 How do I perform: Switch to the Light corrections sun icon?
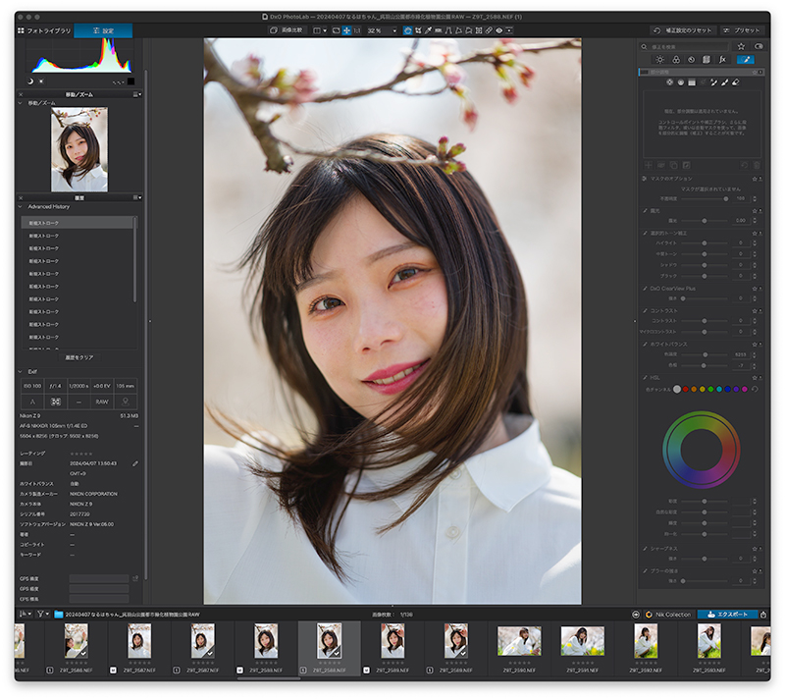click(659, 60)
